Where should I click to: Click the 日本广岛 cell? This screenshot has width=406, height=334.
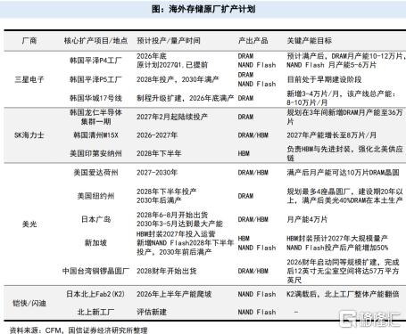click(95, 219)
